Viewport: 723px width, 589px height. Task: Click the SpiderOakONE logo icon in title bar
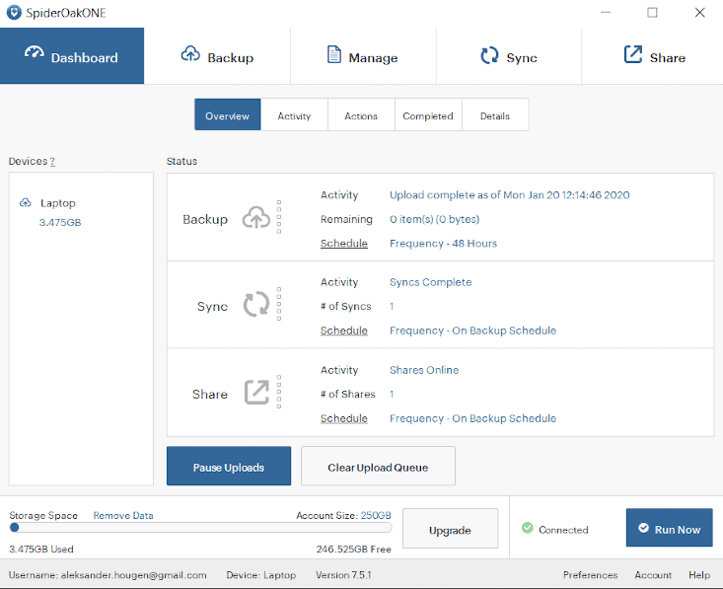point(14,13)
